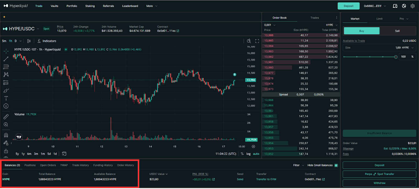This screenshot has width=419, height=189.
Task: Select the Text tool in chart toolbar
Action: pos(6,98)
